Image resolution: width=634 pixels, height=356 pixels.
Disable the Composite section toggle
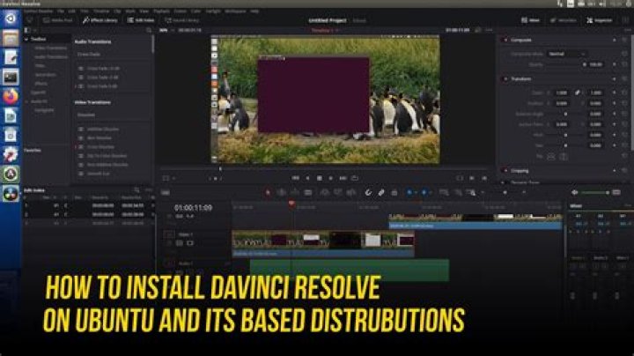[505, 40]
